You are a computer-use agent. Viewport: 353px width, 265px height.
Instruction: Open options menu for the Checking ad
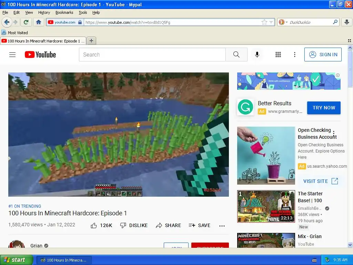click(x=334, y=133)
